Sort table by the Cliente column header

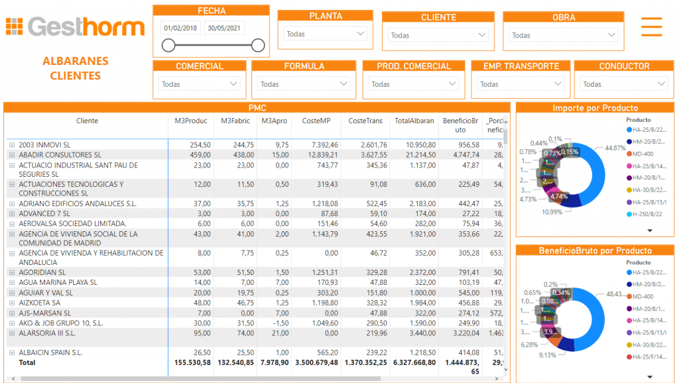[x=87, y=121]
